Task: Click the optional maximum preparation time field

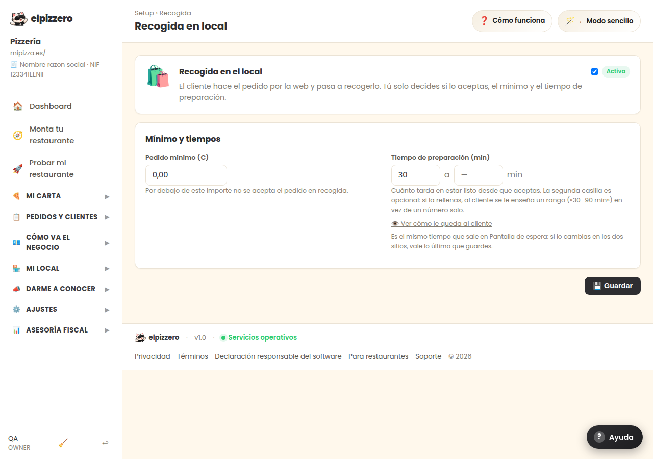Action: click(479, 175)
